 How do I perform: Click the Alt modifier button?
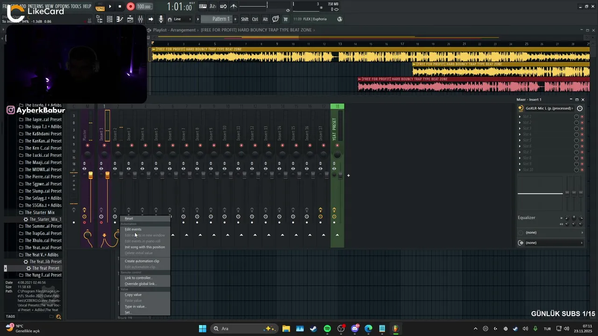[265, 19]
